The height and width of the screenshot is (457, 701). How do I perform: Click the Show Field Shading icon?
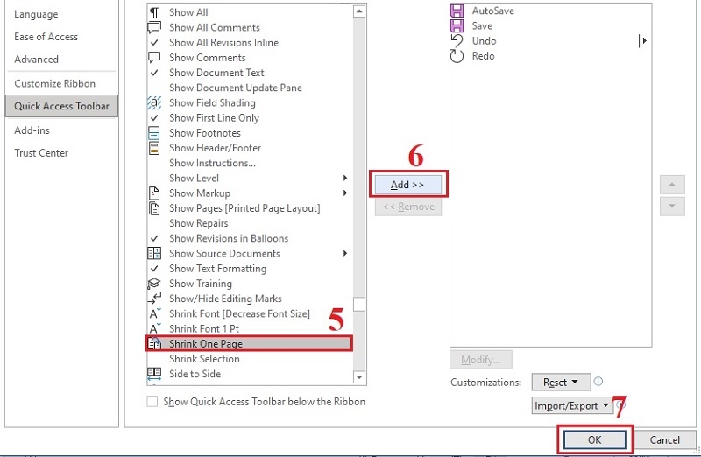[x=154, y=102]
